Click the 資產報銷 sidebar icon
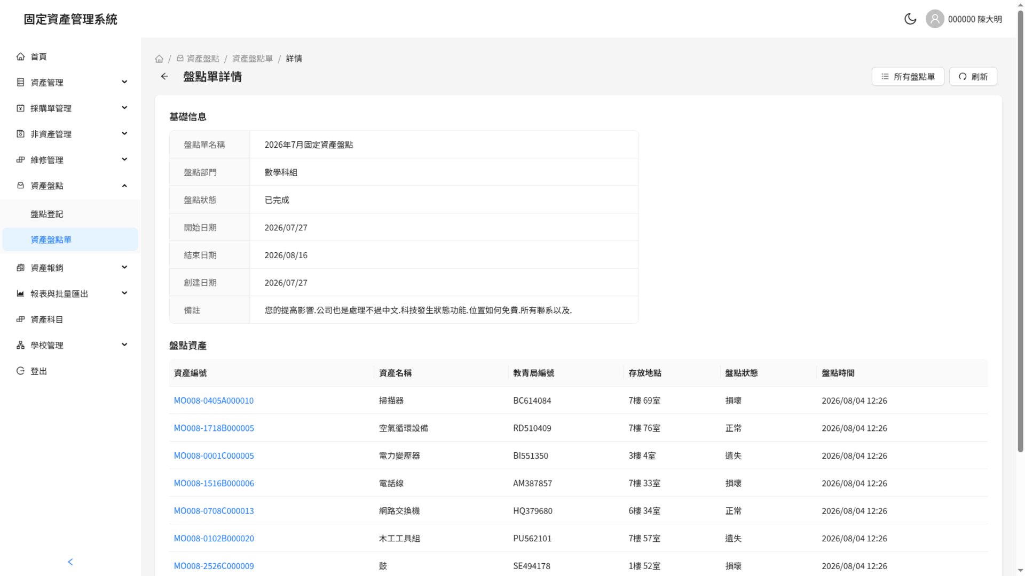The image size is (1025, 576). click(20, 268)
